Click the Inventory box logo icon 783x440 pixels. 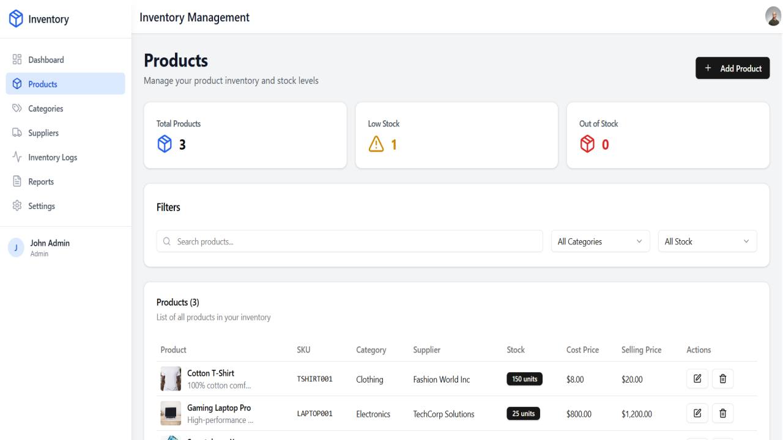pyautogui.click(x=16, y=19)
